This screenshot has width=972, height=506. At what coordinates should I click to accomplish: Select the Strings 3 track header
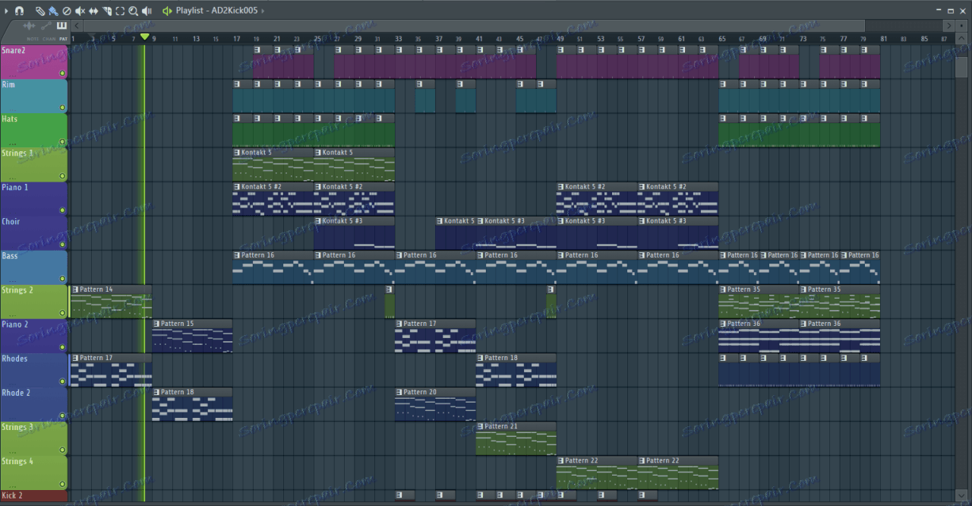(x=33, y=438)
